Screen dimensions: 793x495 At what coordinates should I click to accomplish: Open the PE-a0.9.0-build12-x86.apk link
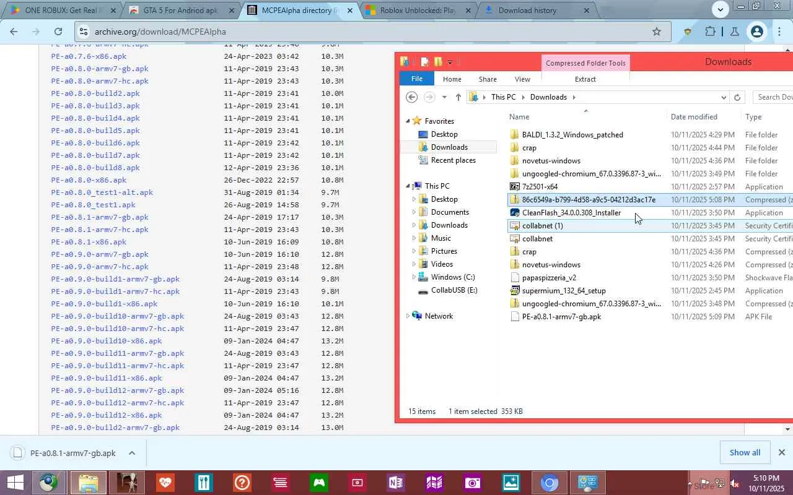coord(107,415)
